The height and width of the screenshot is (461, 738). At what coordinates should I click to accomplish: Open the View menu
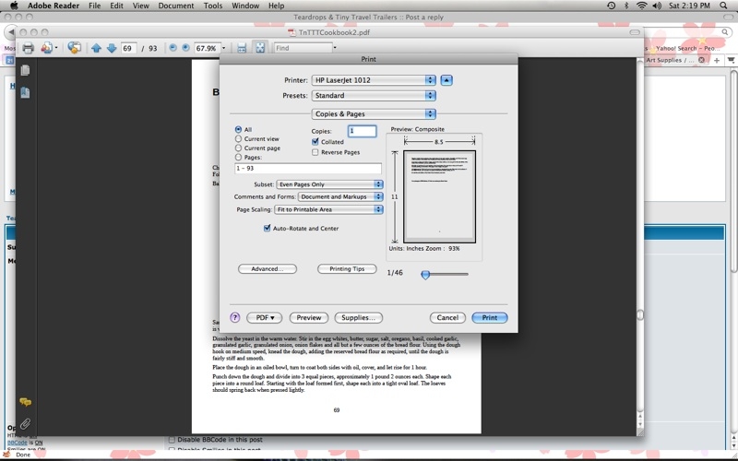tap(141, 6)
